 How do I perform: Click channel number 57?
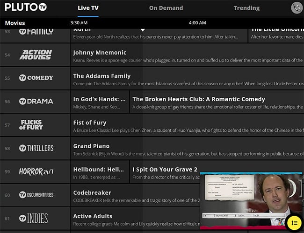(x=7, y=125)
